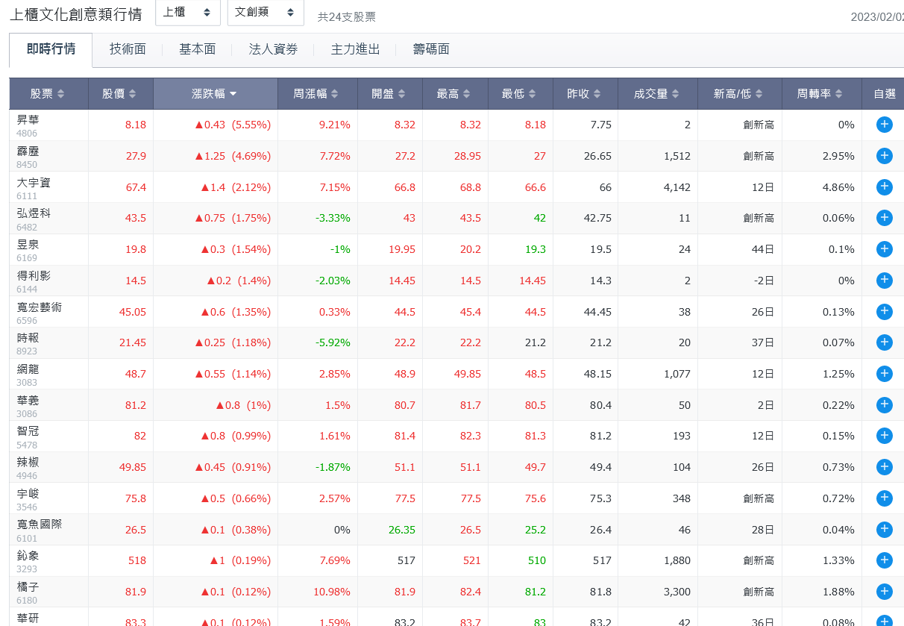Sort table by 股價 column

pyautogui.click(x=120, y=94)
